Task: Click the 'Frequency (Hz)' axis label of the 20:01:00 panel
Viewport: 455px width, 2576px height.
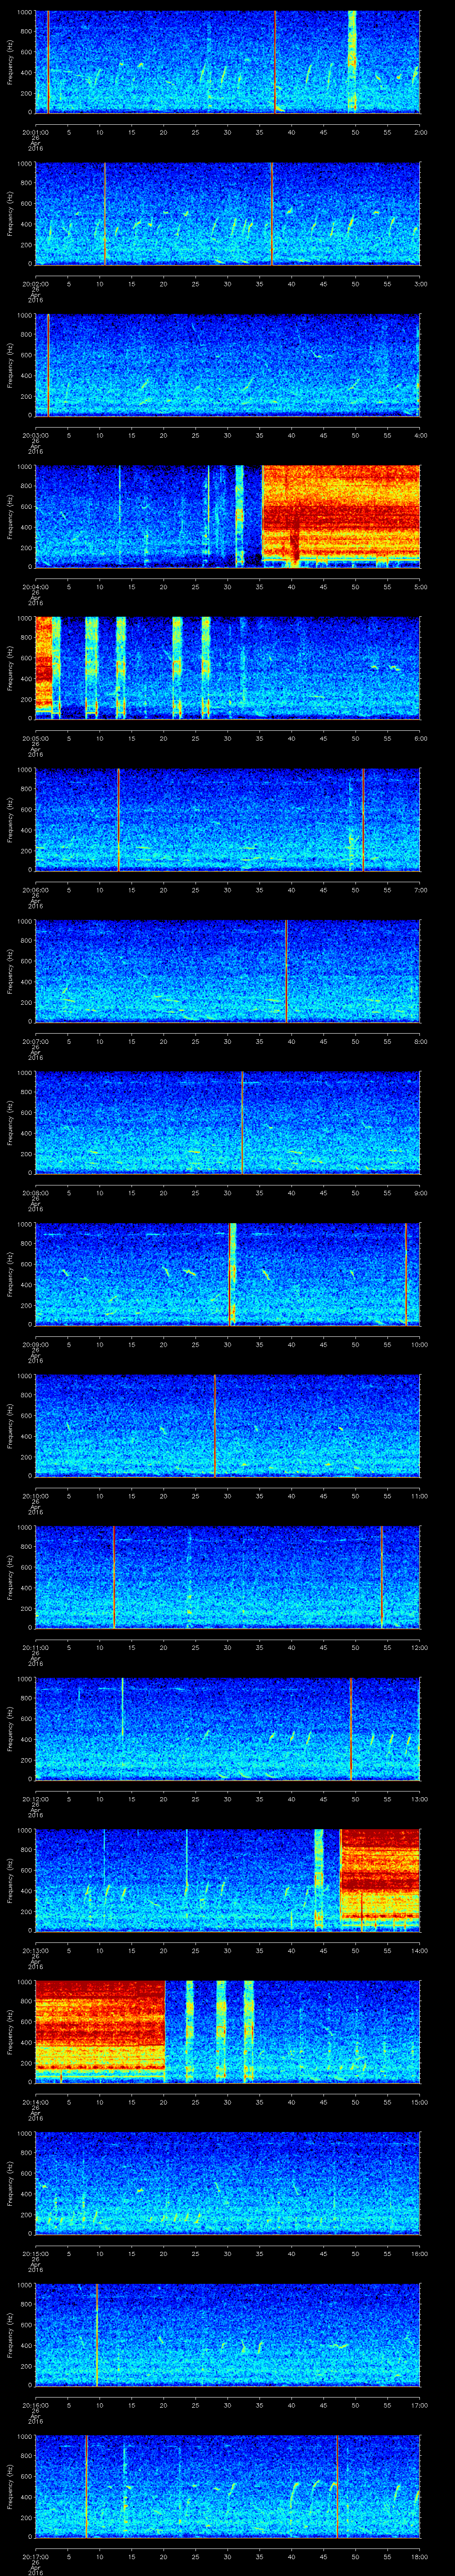Action: coord(10,62)
